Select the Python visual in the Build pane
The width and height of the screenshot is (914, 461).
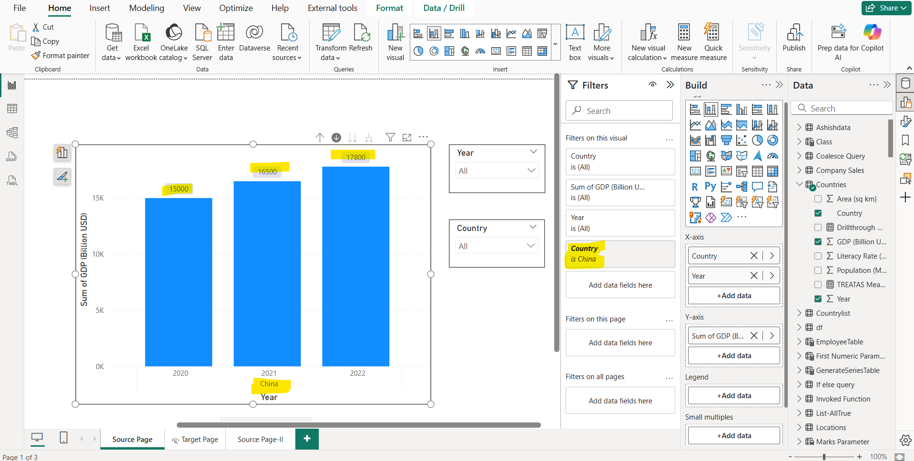(x=710, y=186)
